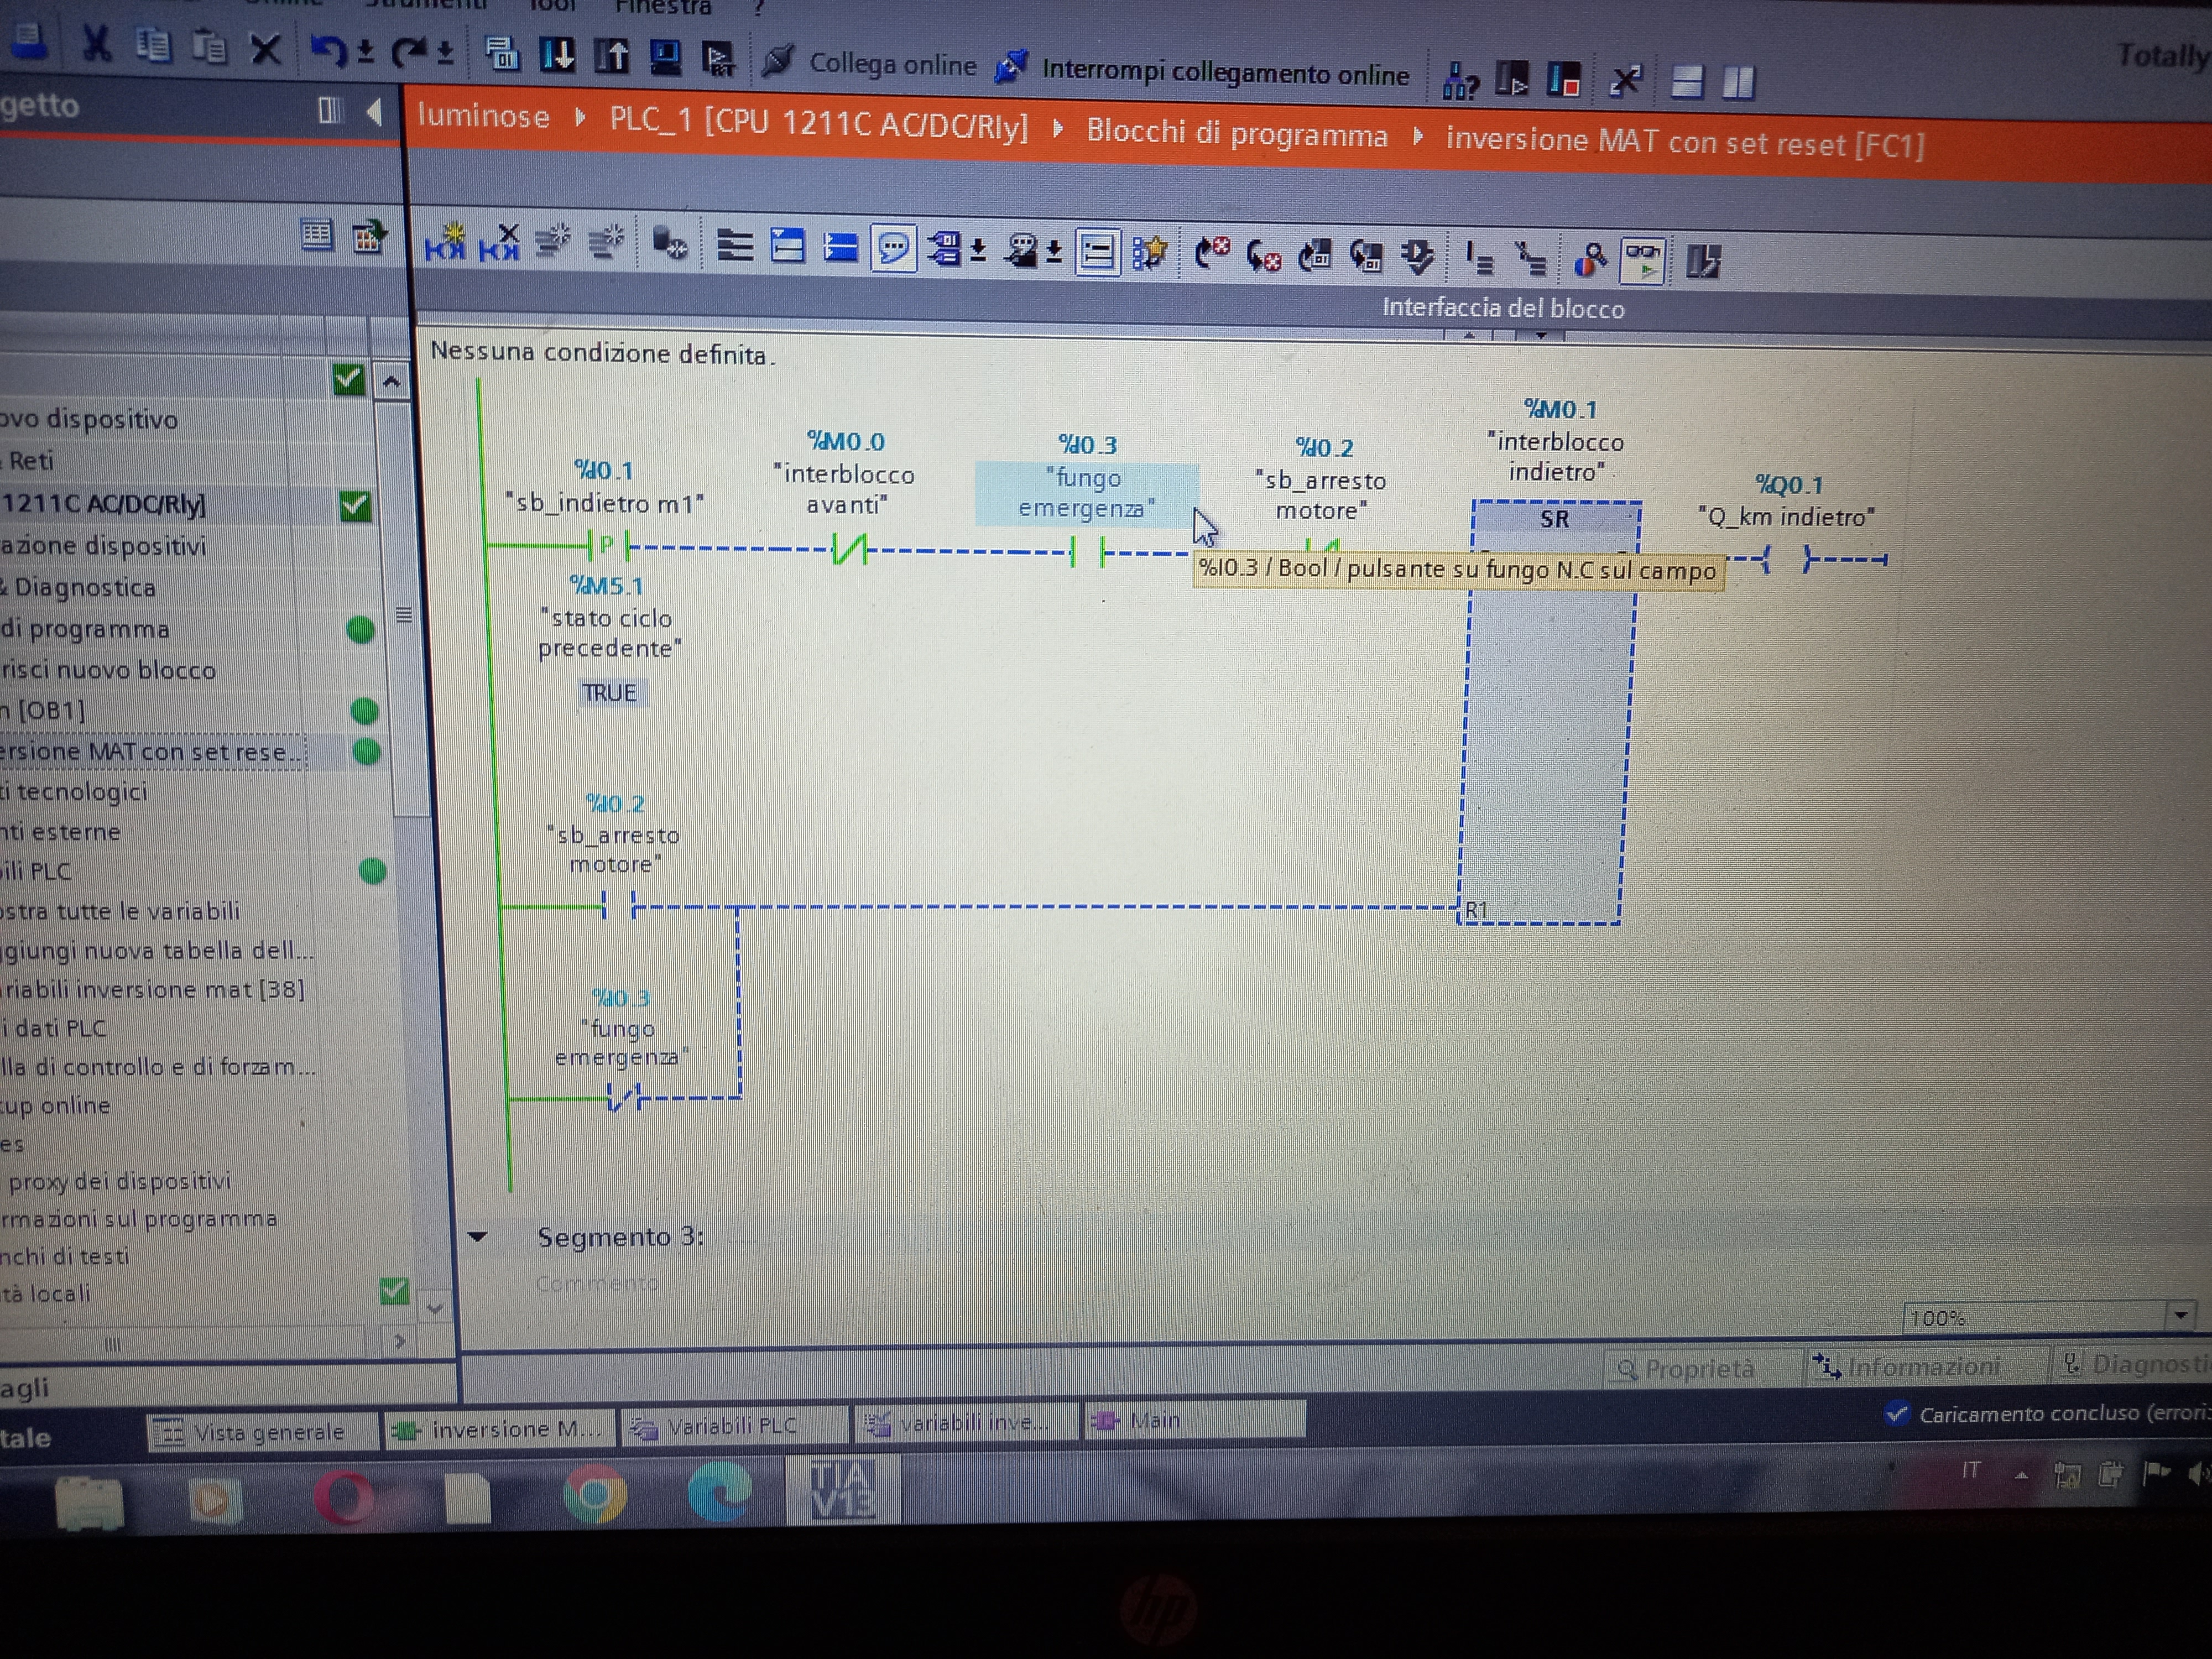Switch to inversione M... editor tab
Viewport: 2212px width, 1659px height.
tap(498, 1430)
